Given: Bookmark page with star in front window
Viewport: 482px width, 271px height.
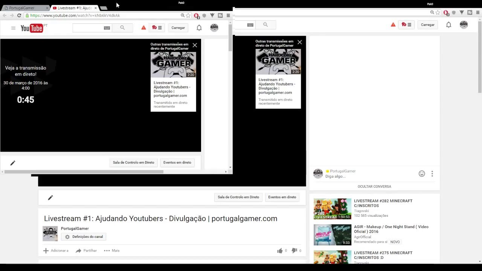Looking at the screenshot, I should (188, 15).
